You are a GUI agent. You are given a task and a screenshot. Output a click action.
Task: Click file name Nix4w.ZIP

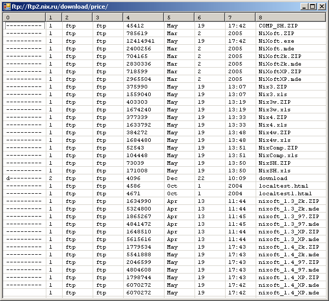point(275,133)
